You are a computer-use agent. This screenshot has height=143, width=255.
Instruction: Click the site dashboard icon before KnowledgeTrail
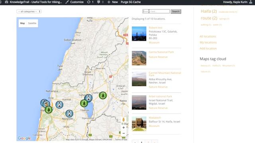click(6, 2)
